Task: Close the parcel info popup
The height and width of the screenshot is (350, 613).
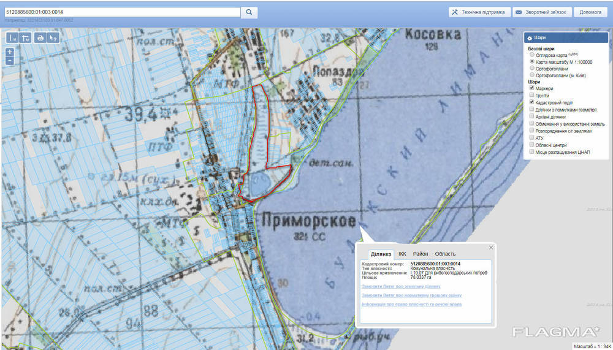Action: 490,248
